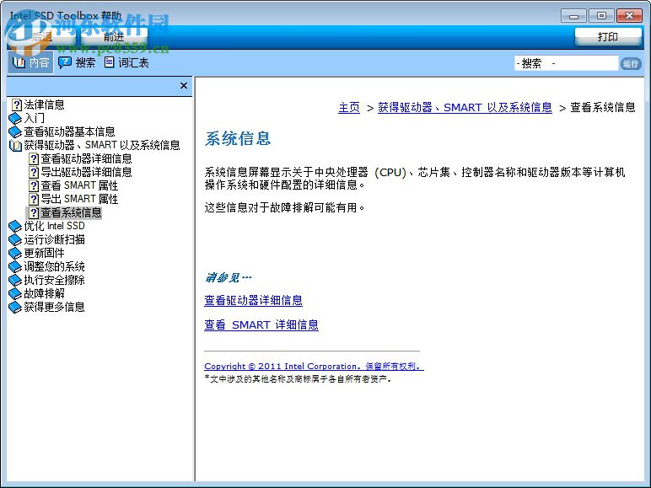
Task: Click the 打印 print button
Action: point(608,37)
